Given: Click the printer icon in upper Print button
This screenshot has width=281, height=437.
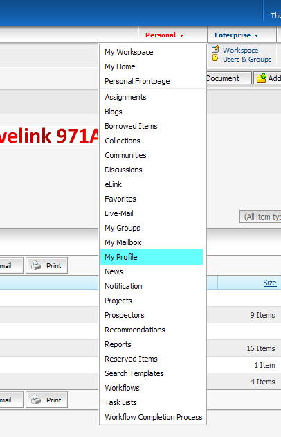Looking at the screenshot, I should pyautogui.click(x=36, y=265).
